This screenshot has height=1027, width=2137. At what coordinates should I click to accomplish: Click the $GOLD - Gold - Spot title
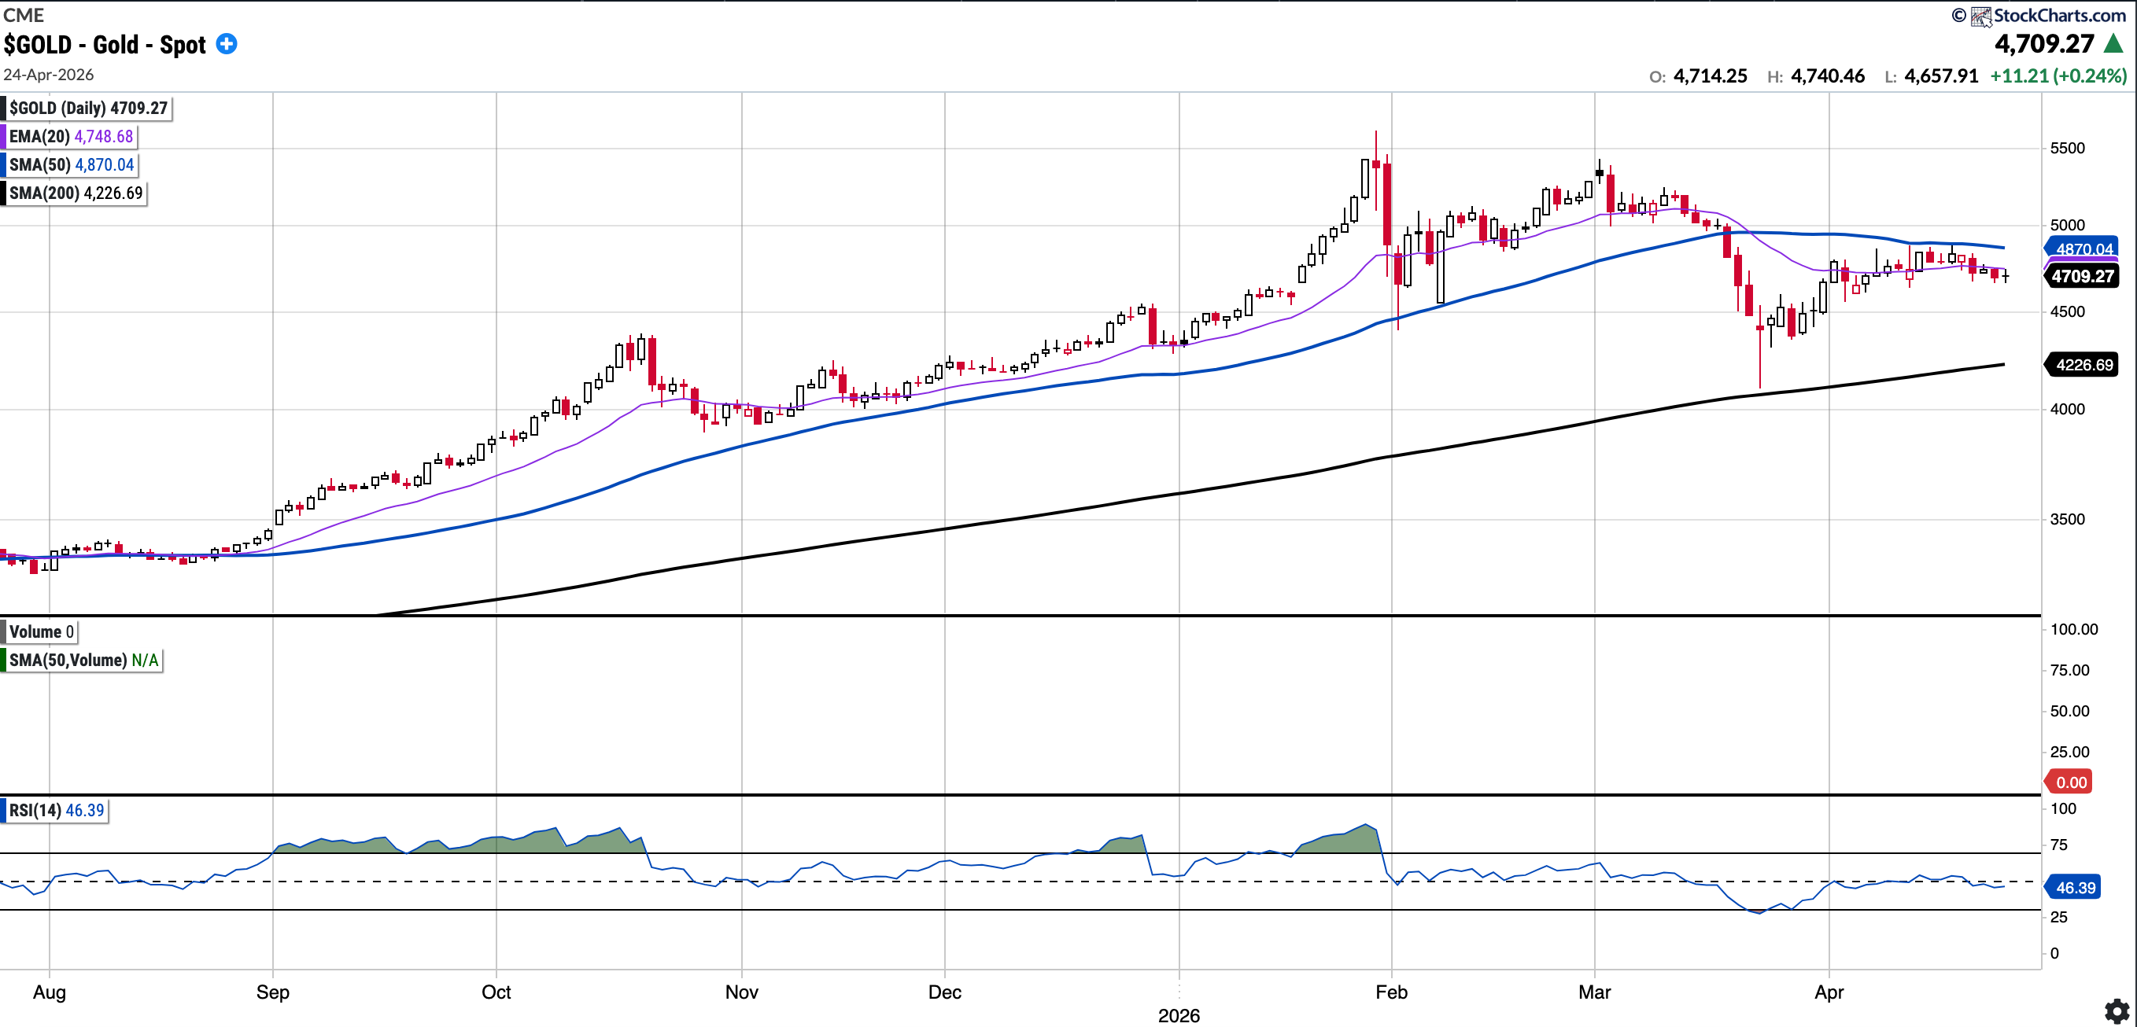(105, 45)
